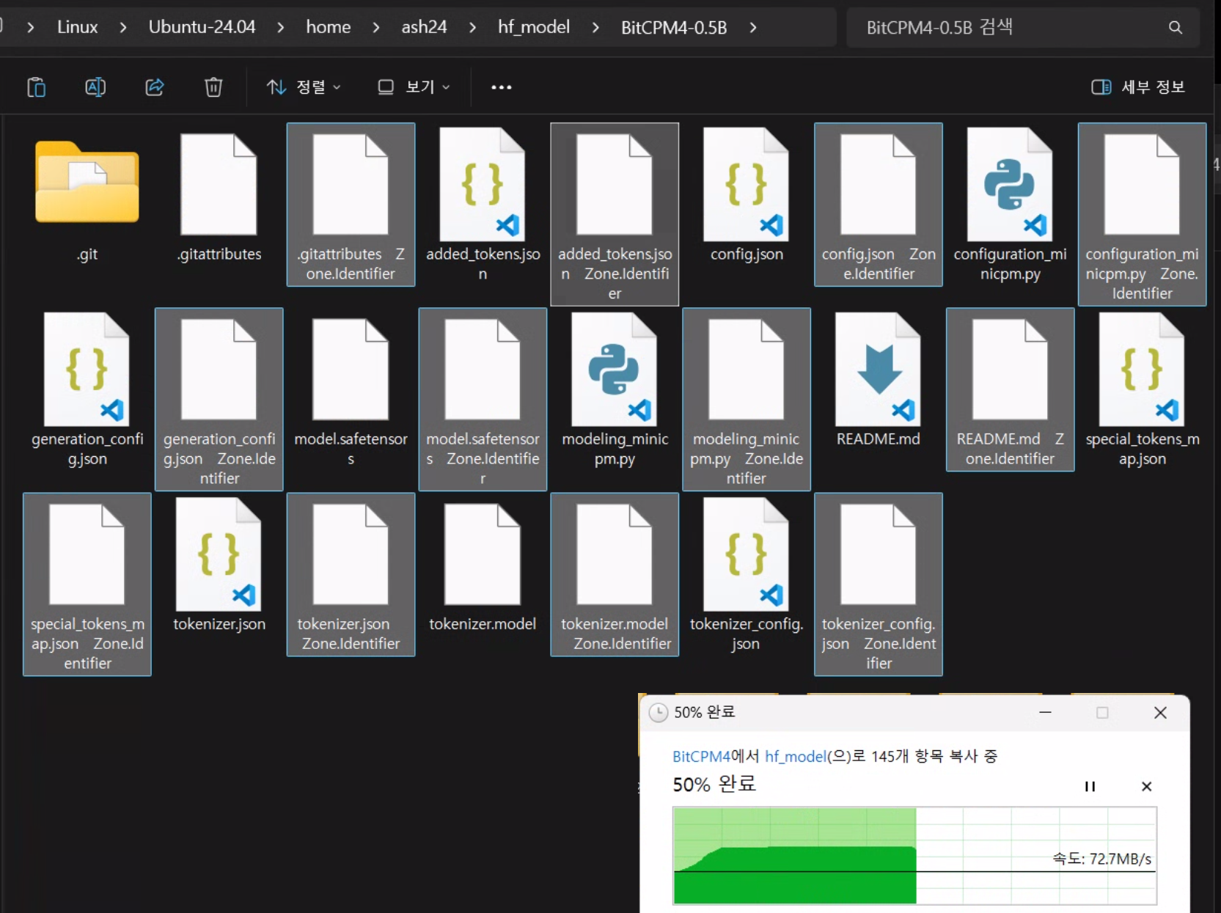Click the BitCPM4 source link in copy dialog
This screenshot has width=1221, height=913.
click(x=701, y=756)
